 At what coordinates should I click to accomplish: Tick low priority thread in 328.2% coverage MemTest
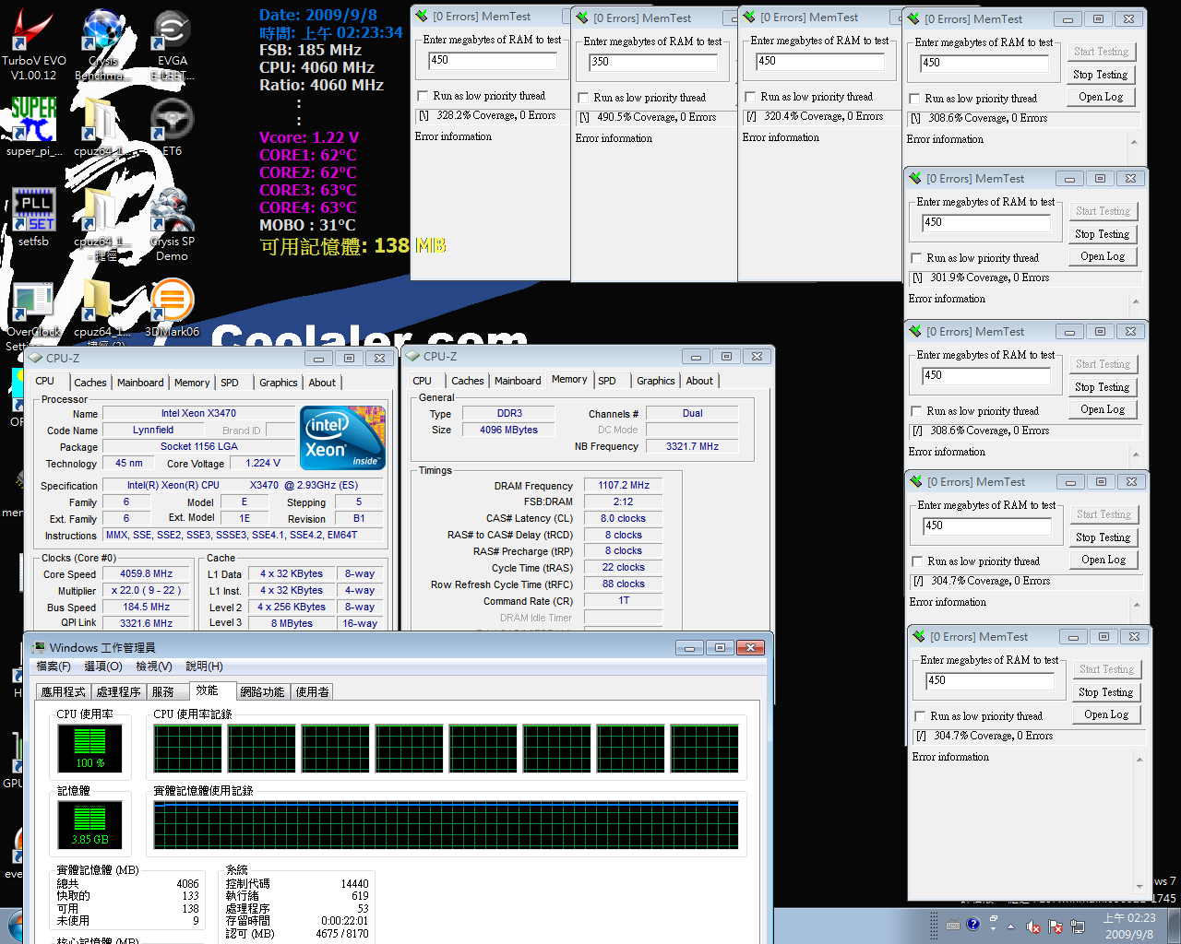(423, 96)
